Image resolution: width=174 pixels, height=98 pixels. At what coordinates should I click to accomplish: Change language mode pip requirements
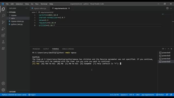[x=148, y=95]
